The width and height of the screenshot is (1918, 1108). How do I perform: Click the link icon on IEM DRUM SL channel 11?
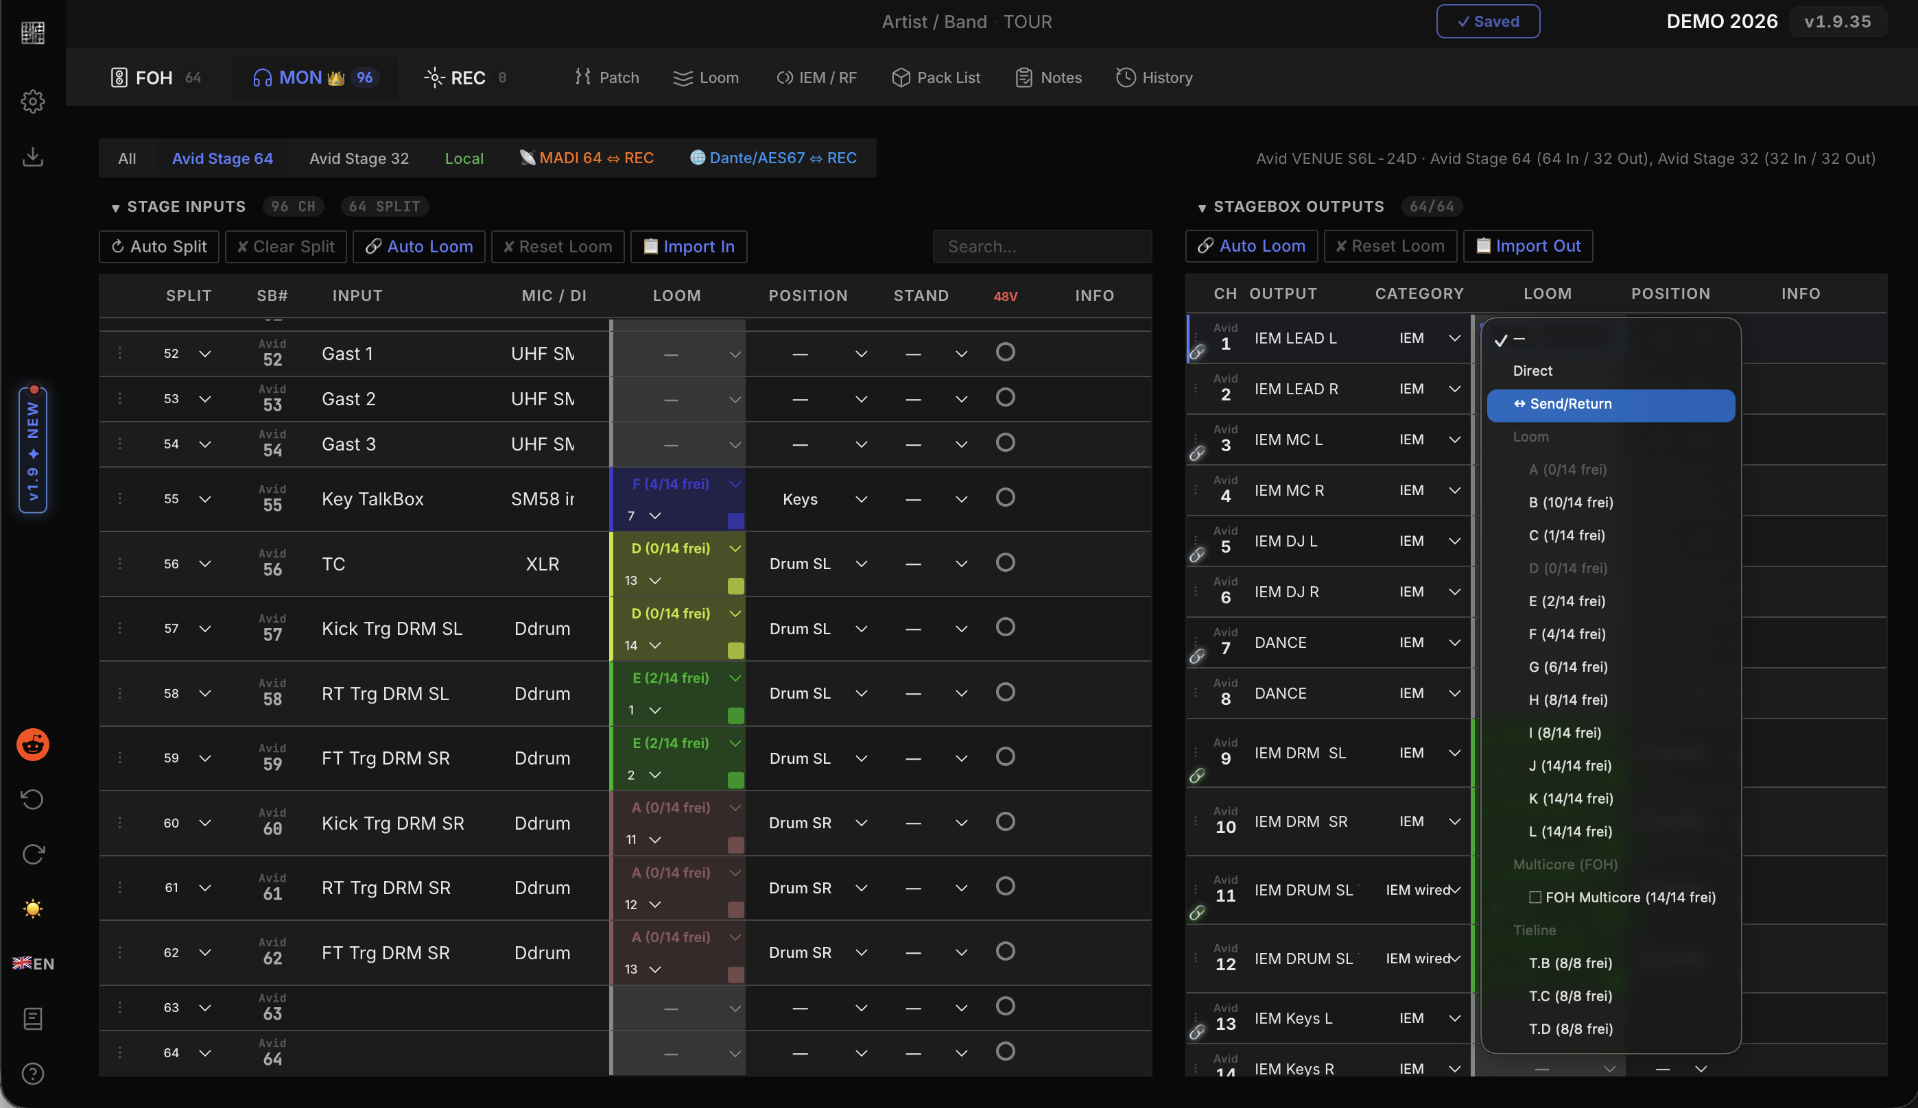pos(1197,913)
